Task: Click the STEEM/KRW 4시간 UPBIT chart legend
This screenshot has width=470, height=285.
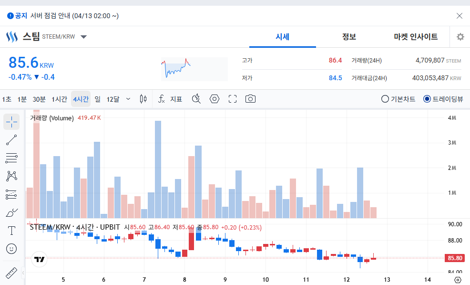Action: [75, 227]
